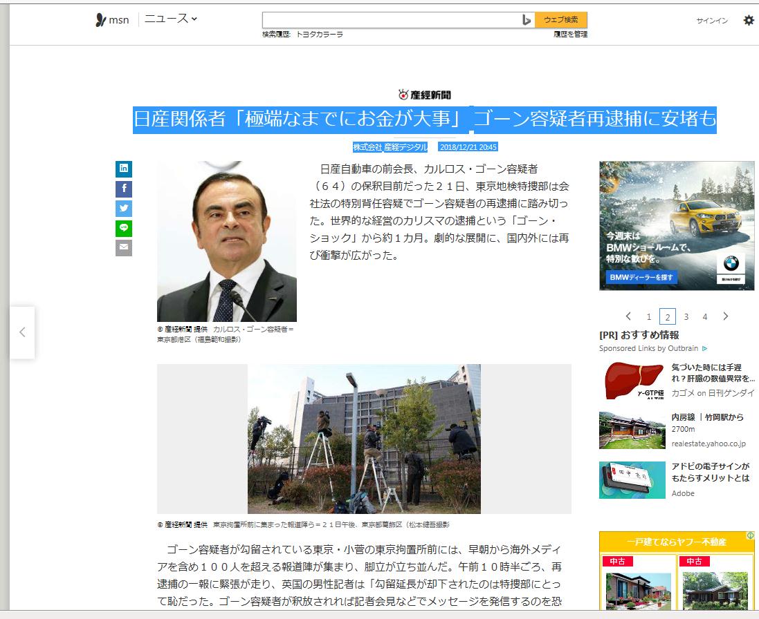Open the settings gear icon

click(749, 20)
